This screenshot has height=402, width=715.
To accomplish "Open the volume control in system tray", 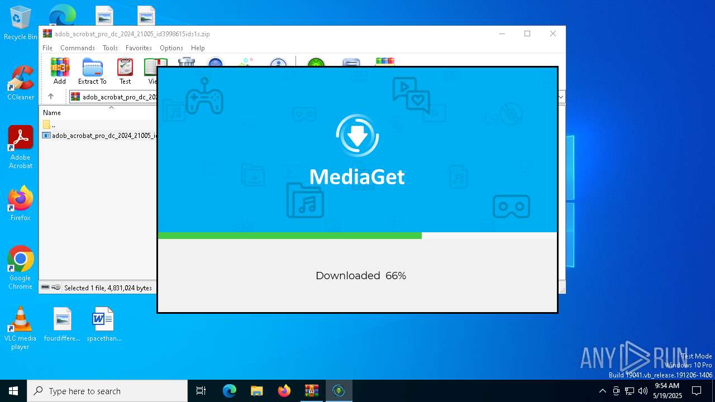I will (643, 391).
